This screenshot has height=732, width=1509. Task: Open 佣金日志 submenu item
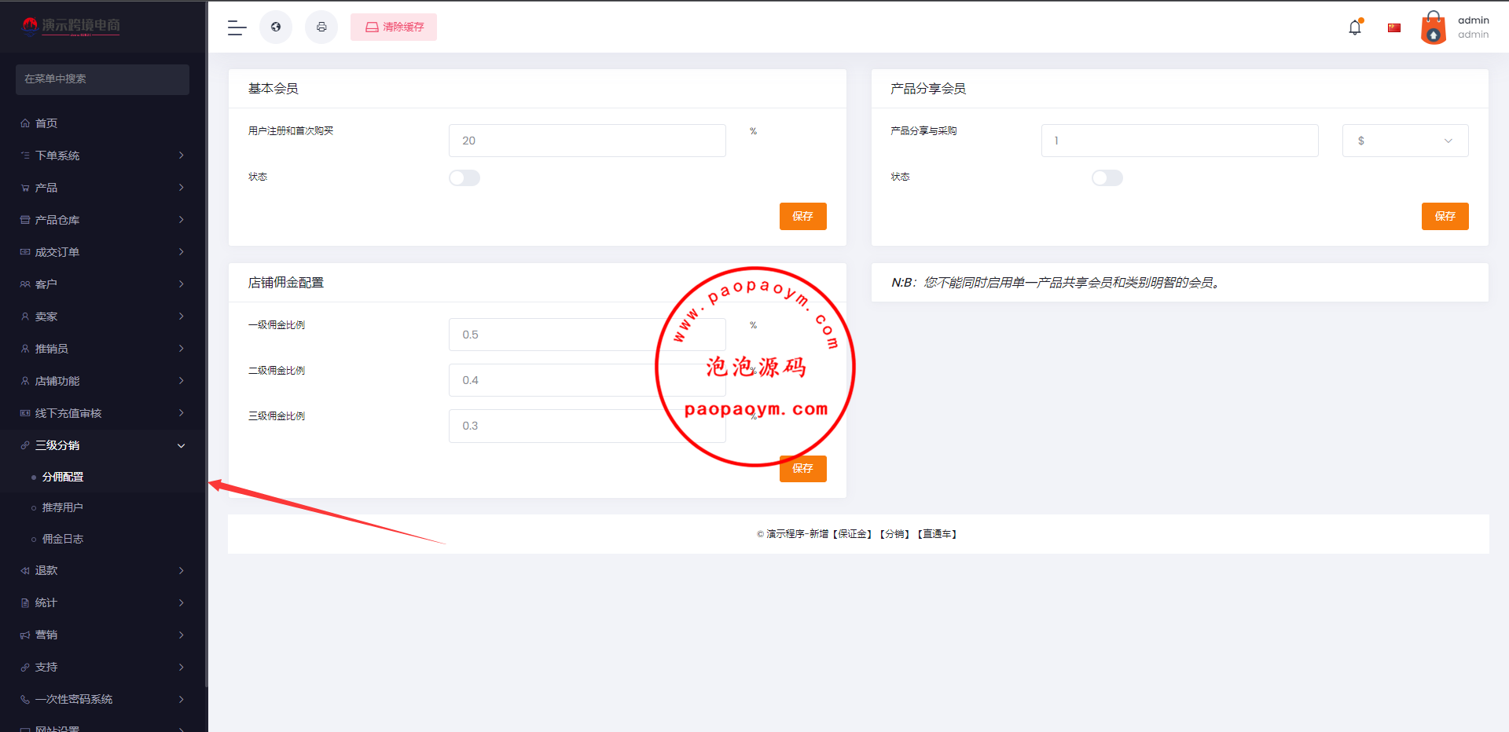(63, 539)
